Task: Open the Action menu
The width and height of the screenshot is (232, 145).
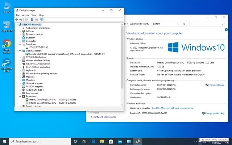Action: pyautogui.click(x=25, y=15)
